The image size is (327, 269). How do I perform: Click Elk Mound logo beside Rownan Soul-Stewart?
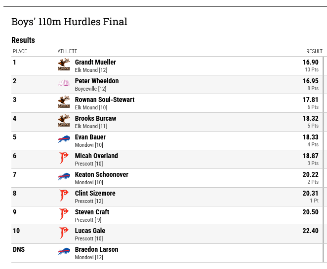point(64,102)
